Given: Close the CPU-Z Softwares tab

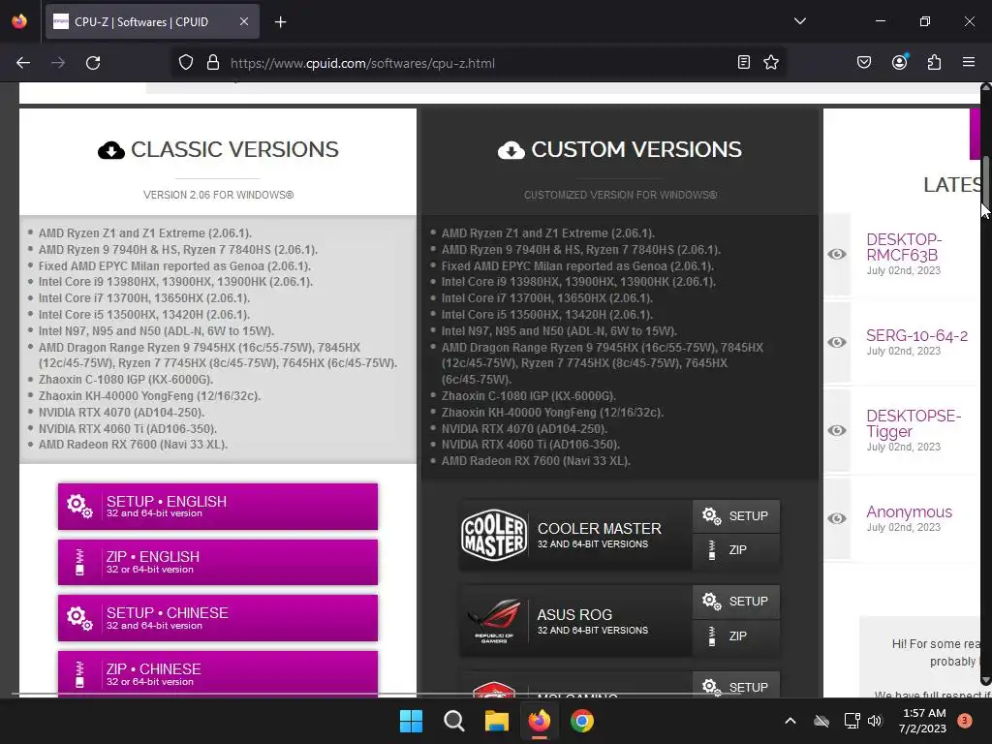Looking at the screenshot, I should (244, 21).
